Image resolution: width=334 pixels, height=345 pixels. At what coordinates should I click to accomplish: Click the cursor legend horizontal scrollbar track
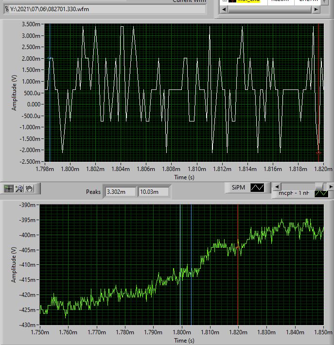270,9
